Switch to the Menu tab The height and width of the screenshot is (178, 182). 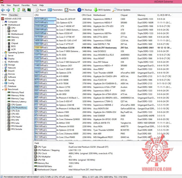[4, 15]
